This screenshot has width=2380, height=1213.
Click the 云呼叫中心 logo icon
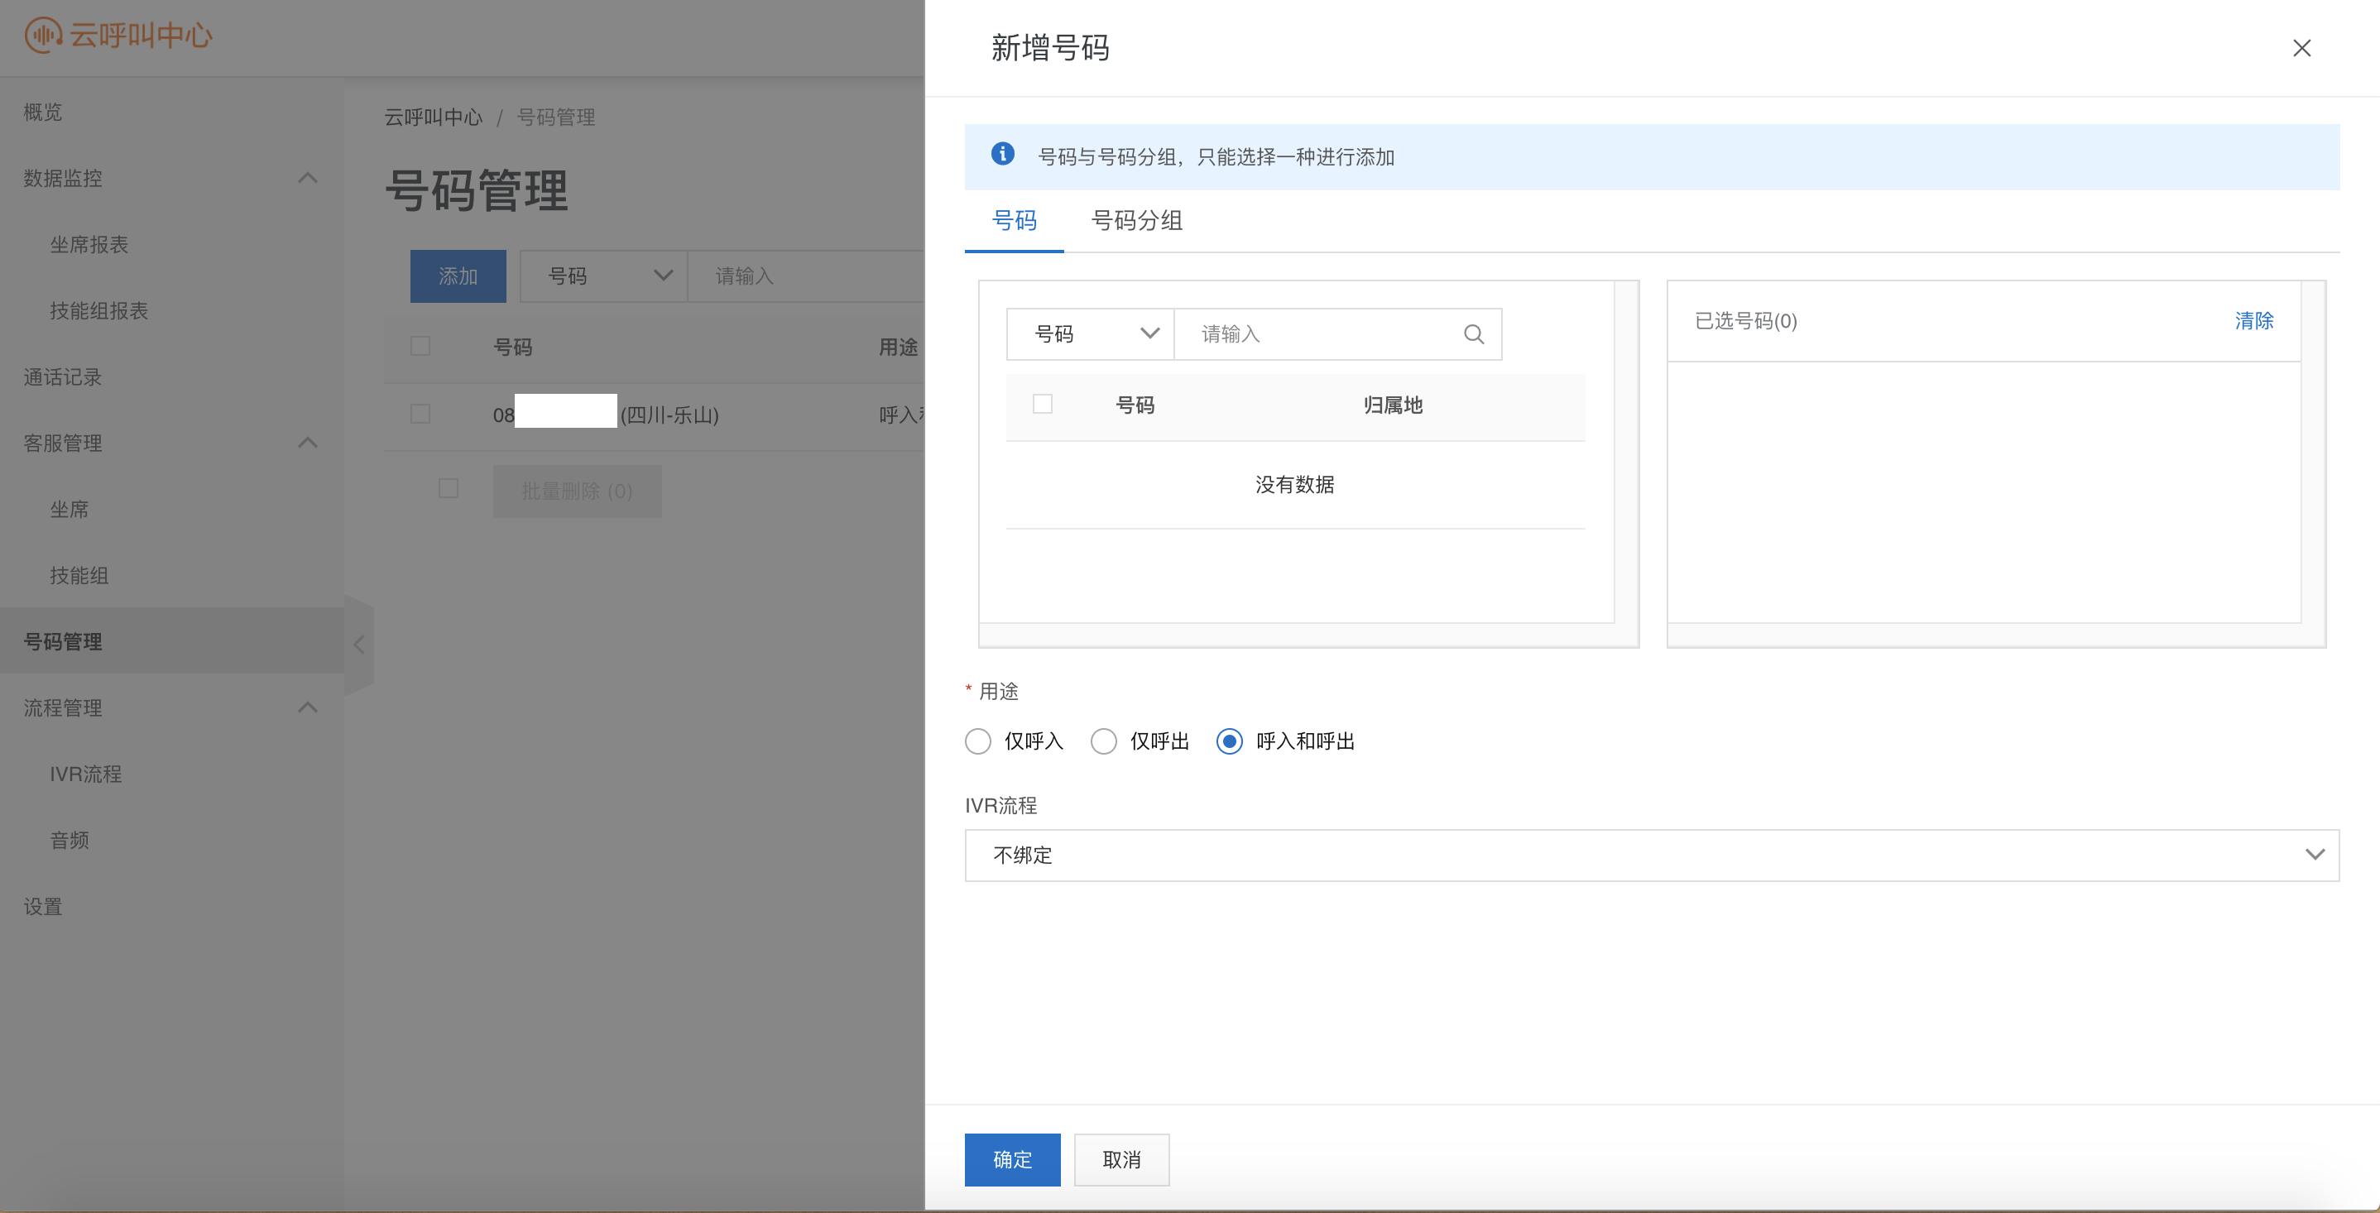click(x=42, y=35)
